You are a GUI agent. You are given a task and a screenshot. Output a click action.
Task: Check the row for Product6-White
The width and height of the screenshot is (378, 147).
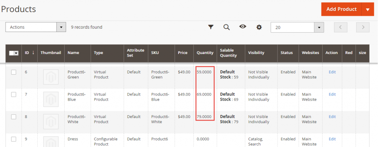tap(14, 117)
